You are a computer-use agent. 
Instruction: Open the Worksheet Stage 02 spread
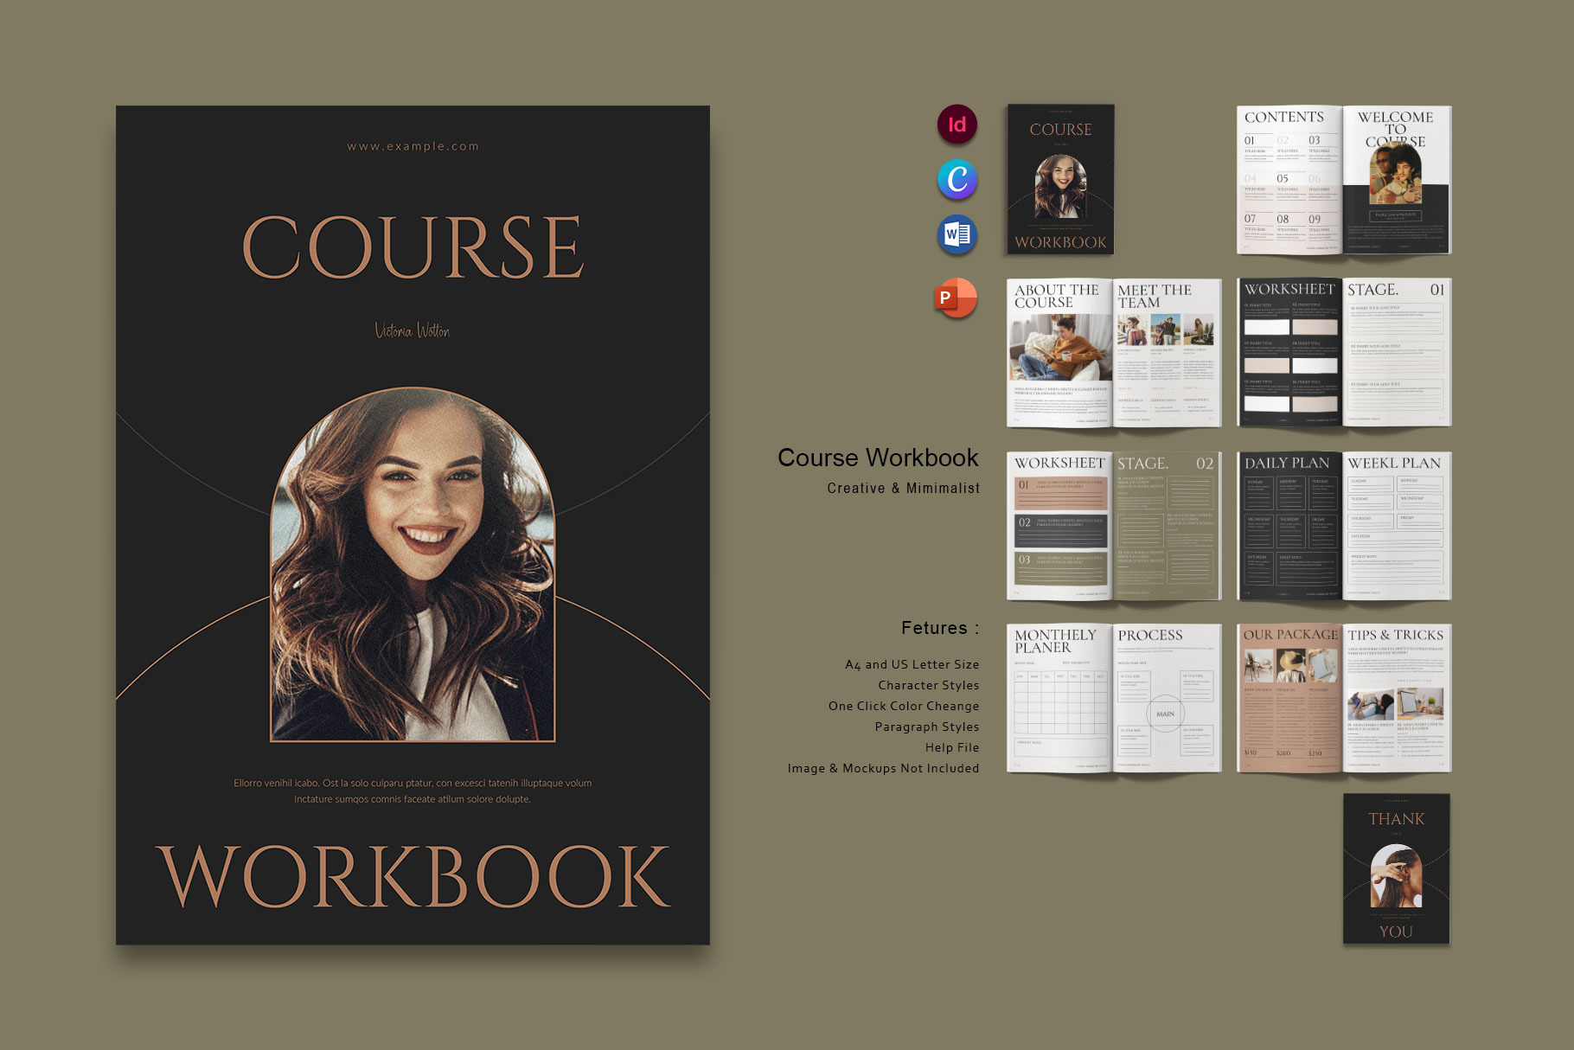[1114, 526]
